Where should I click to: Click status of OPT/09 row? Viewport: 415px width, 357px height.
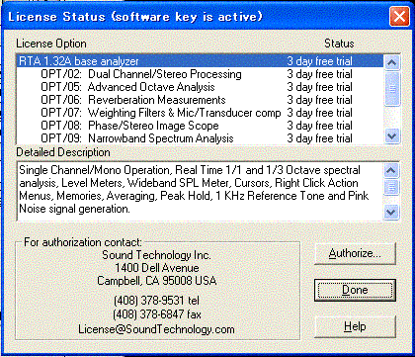319,138
